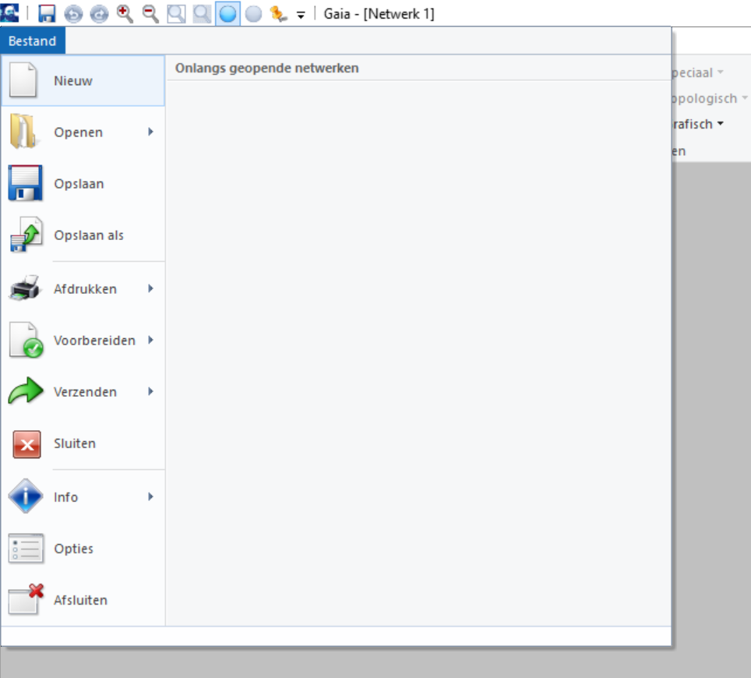The image size is (751, 678).
Task: Click the Gaia application icon in title bar
Action: pyautogui.click(x=9, y=13)
